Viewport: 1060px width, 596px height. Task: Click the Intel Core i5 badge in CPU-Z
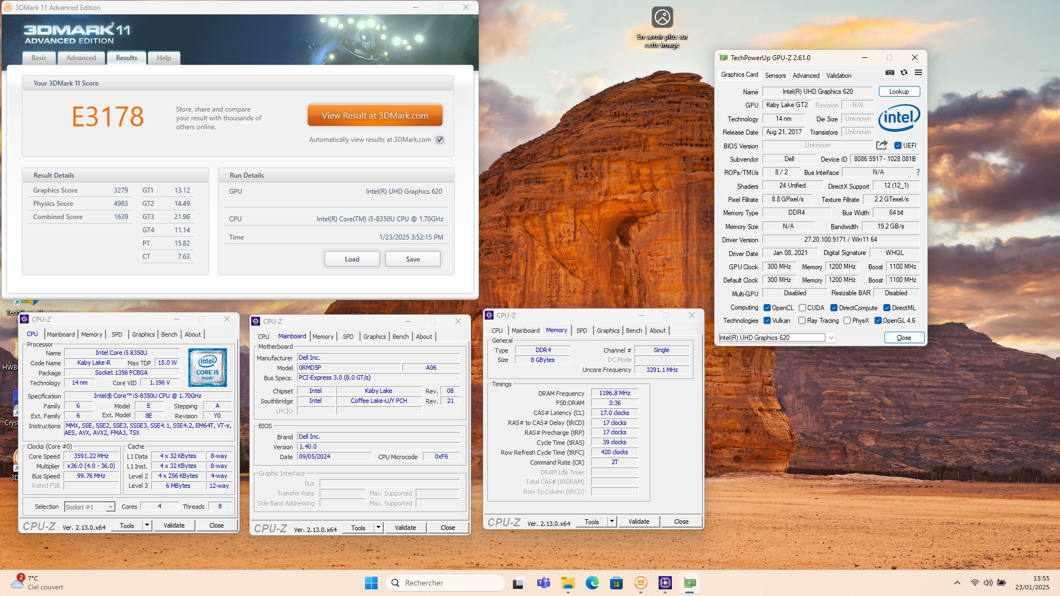(x=208, y=368)
